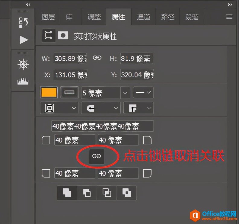The height and width of the screenshot is (224, 239).
Task: Click the Y position input field
Action: click(x=137, y=75)
